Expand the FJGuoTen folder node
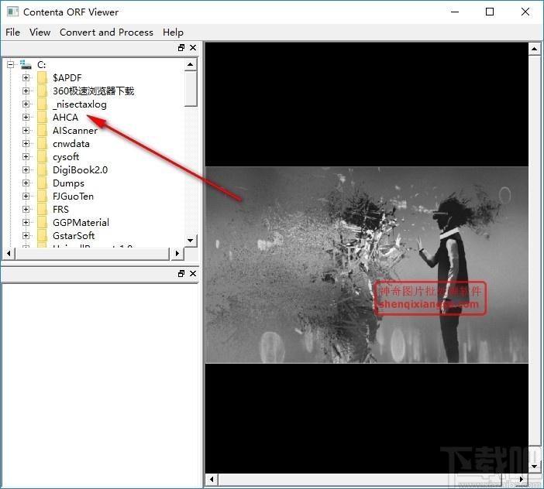 (x=26, y=196)
